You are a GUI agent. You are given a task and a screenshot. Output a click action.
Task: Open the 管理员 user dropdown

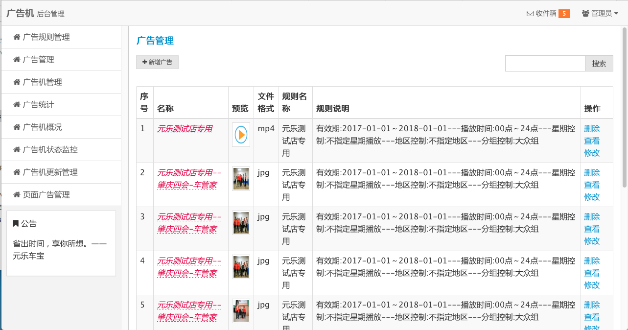pyautogui.click(x=600, y=14)
